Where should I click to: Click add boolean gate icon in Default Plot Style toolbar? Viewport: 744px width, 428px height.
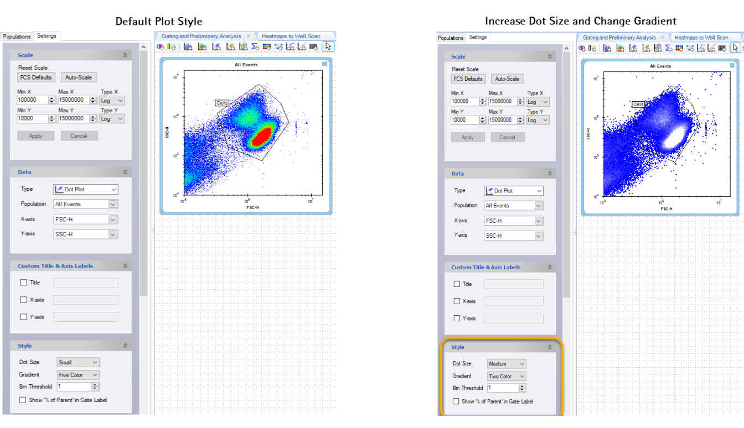tap(161, 47)
